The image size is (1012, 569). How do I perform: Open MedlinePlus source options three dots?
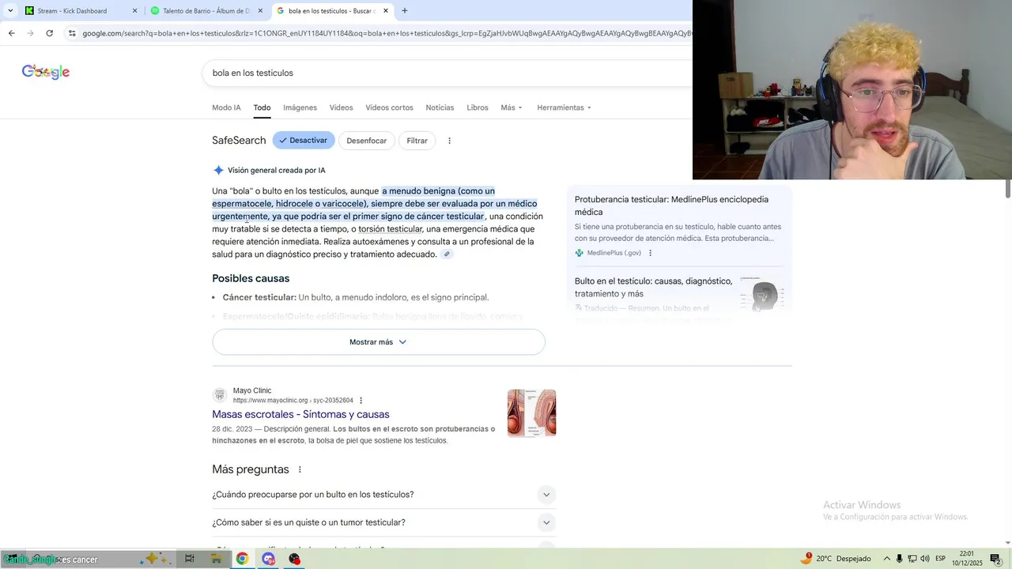[650, 253]
